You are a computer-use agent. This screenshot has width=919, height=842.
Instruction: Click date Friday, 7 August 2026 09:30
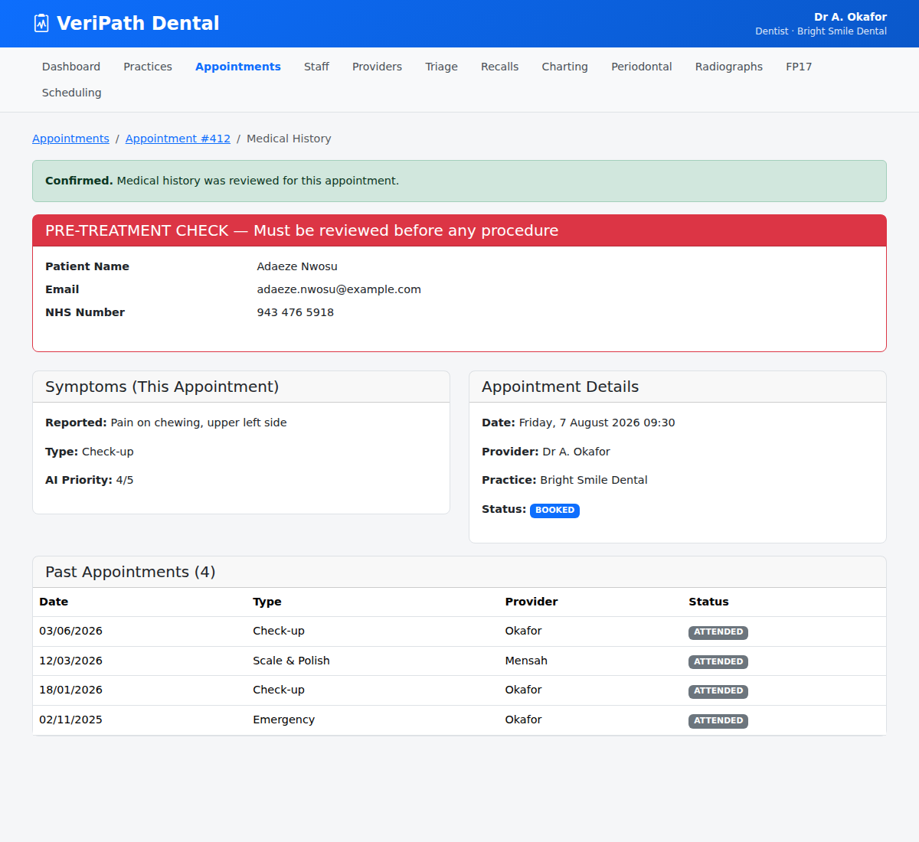(x=597, y=423)
